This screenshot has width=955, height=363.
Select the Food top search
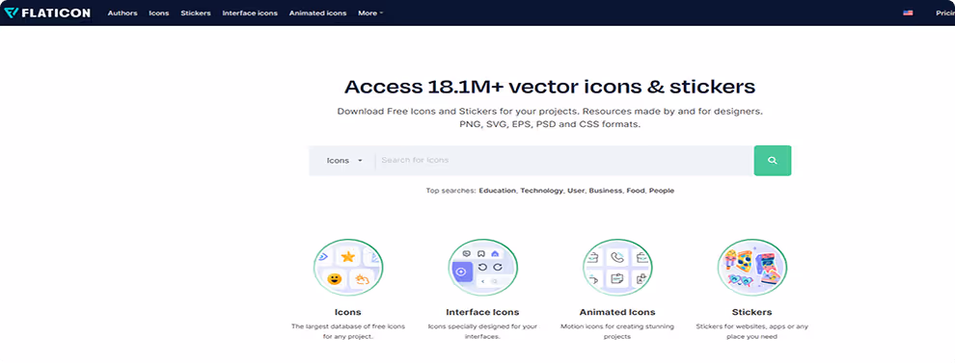[636, 191]
